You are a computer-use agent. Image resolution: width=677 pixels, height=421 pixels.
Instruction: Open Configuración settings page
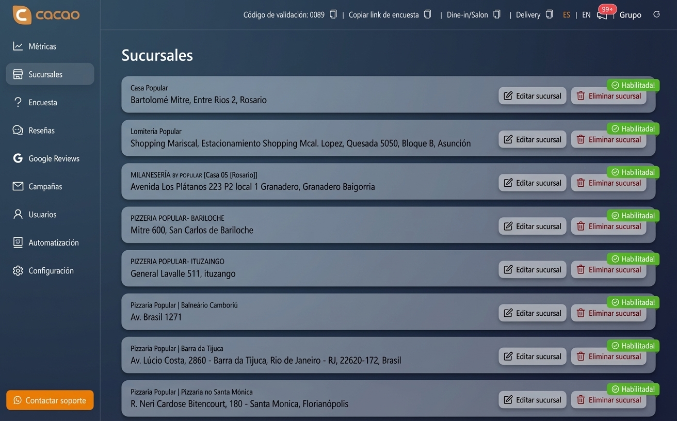click(51, 271)
